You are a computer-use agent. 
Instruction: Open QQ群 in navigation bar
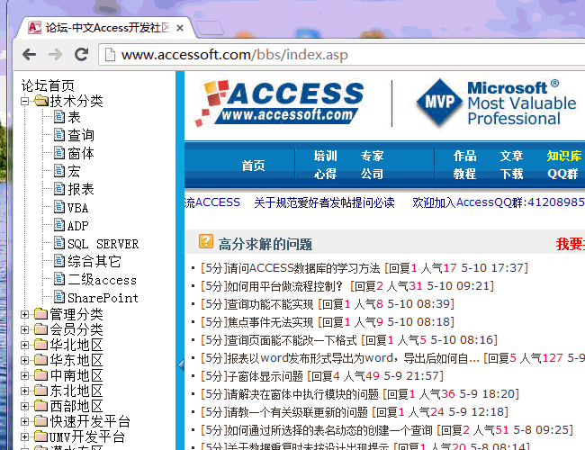point(562,174)
